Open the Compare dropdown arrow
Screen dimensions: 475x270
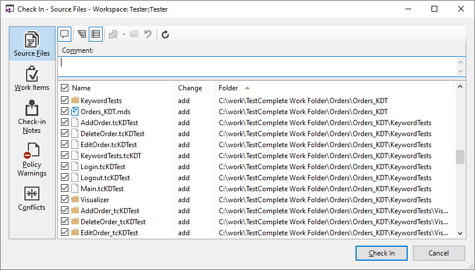(x=124, y=34)
